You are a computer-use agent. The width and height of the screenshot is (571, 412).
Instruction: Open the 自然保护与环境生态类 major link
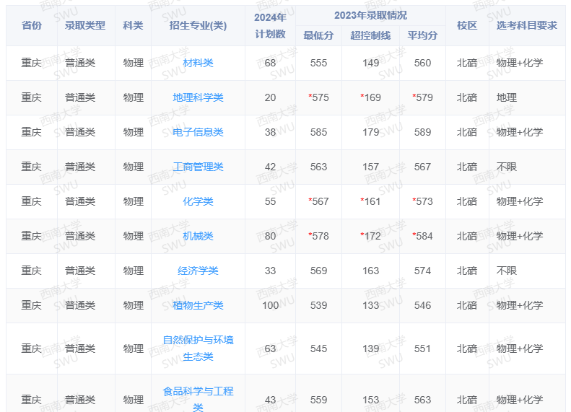198,349
